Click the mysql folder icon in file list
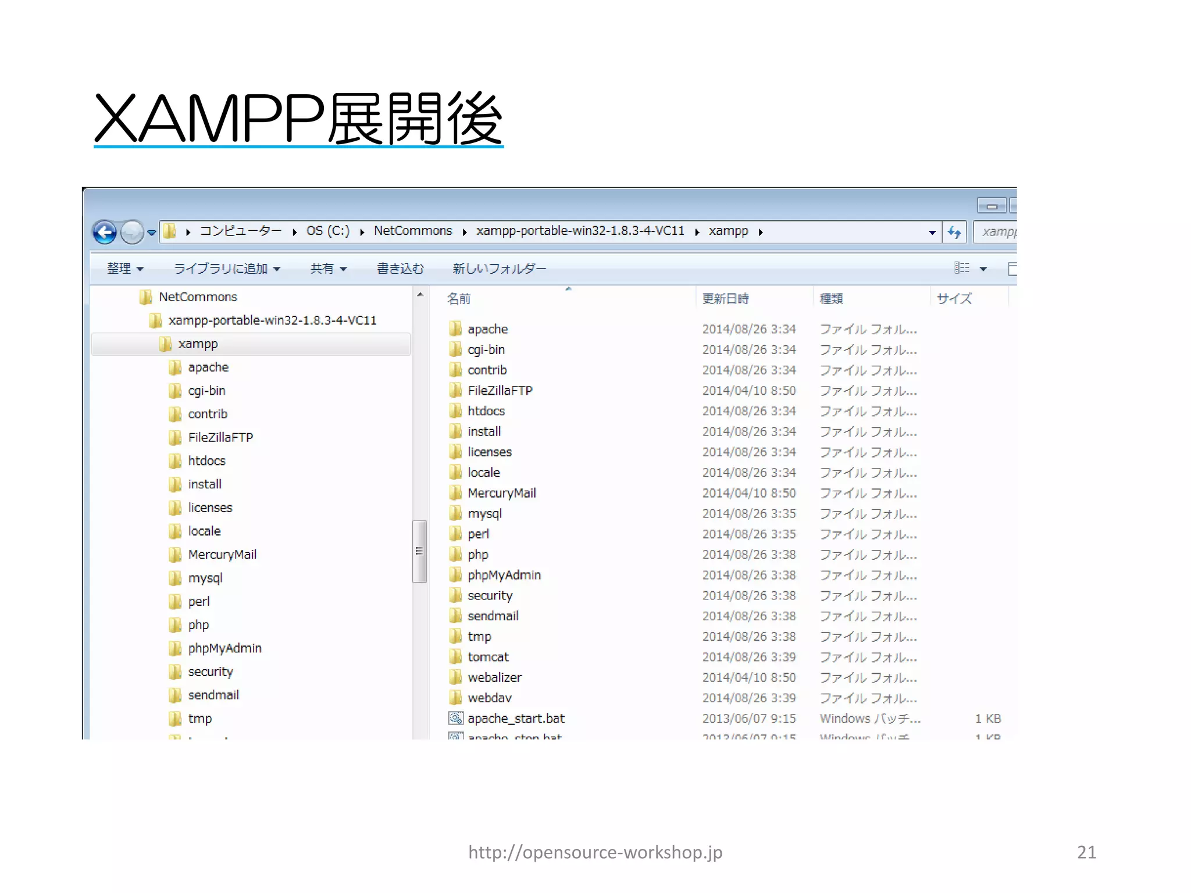 click(x=455, y=513)
